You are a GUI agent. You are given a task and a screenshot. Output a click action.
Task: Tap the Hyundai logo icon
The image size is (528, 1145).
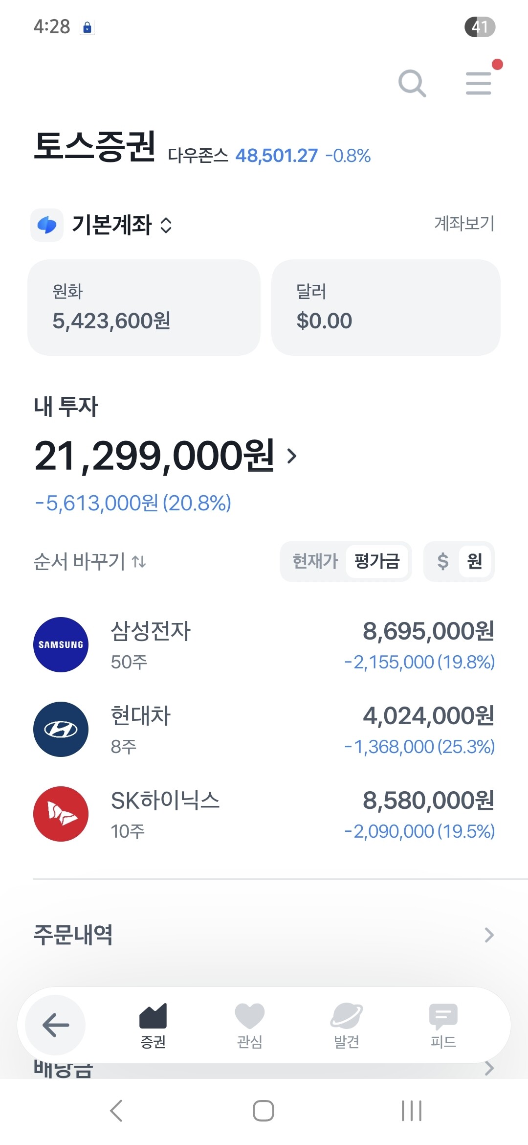pos(61,729)
